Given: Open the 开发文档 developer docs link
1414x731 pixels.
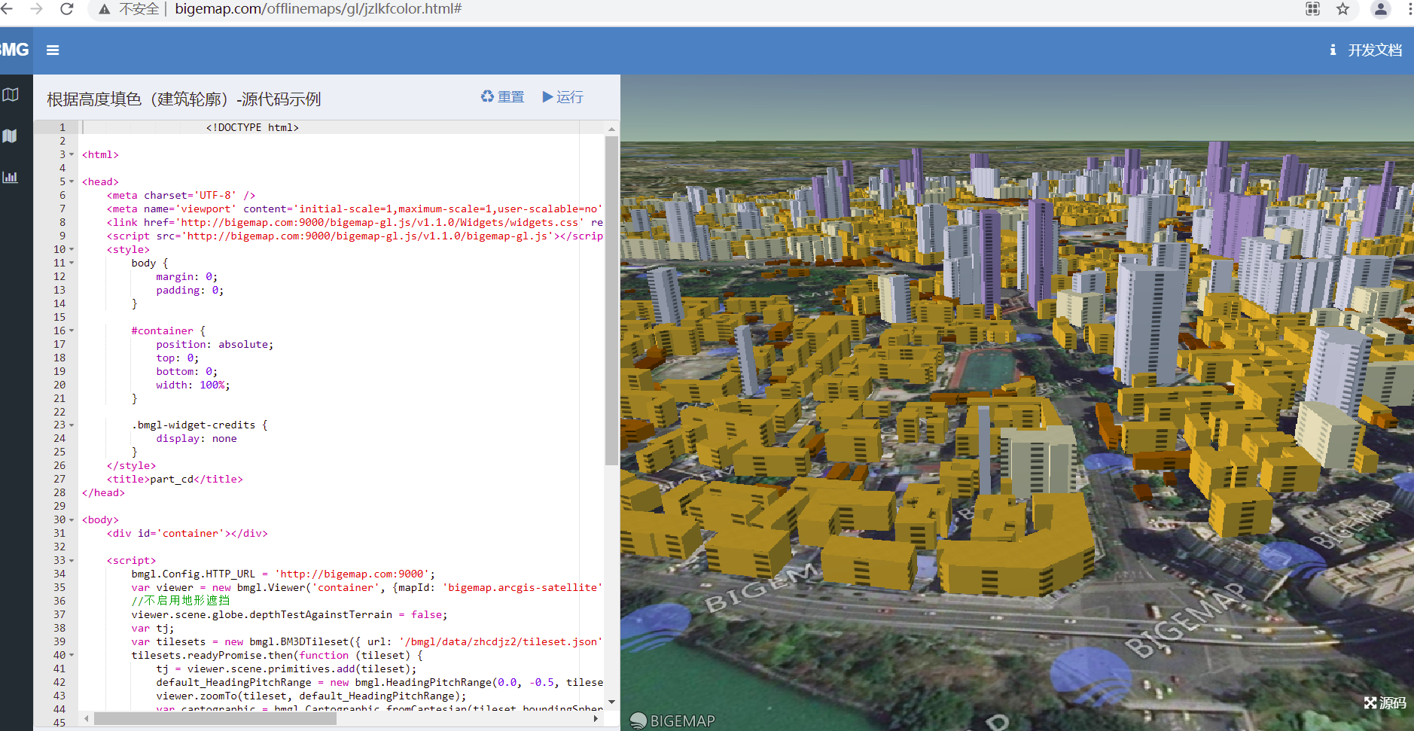Looking at the screenshot, I should [1375, 50].
